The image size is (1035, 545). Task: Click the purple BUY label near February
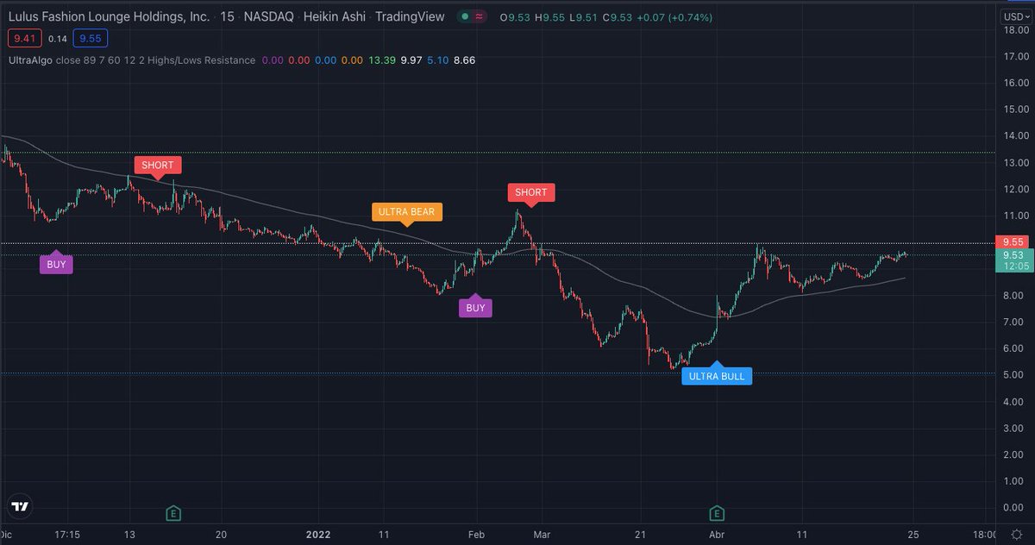click(475, 307)
